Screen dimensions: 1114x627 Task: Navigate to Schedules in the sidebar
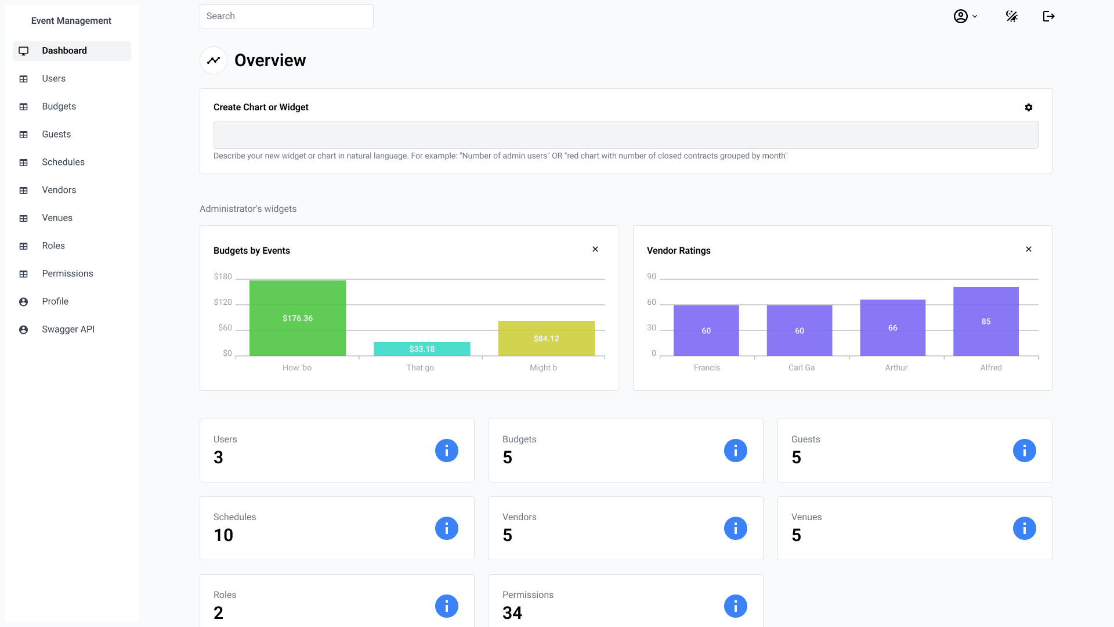[64, 162]
